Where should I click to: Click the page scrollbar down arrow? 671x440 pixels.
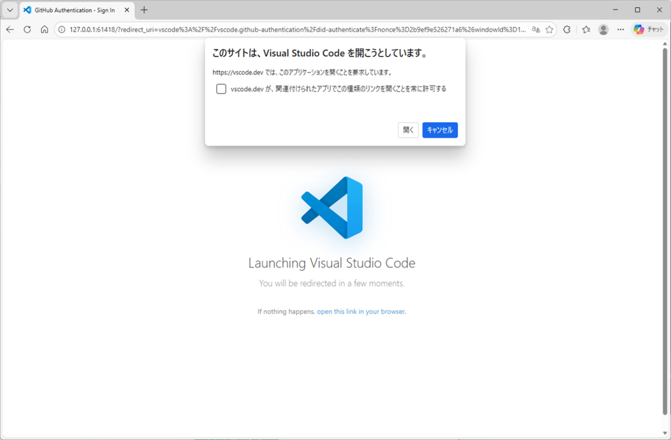click(x=665, y=433)
